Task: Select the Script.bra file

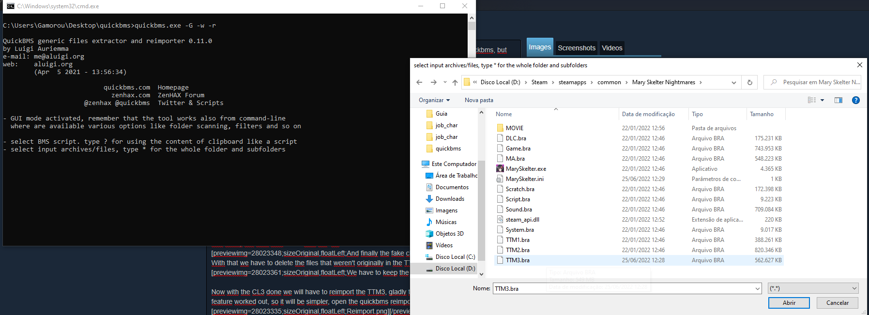Action: click(x=639, y=199)
